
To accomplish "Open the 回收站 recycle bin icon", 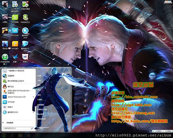I will [x=5, y=45].
